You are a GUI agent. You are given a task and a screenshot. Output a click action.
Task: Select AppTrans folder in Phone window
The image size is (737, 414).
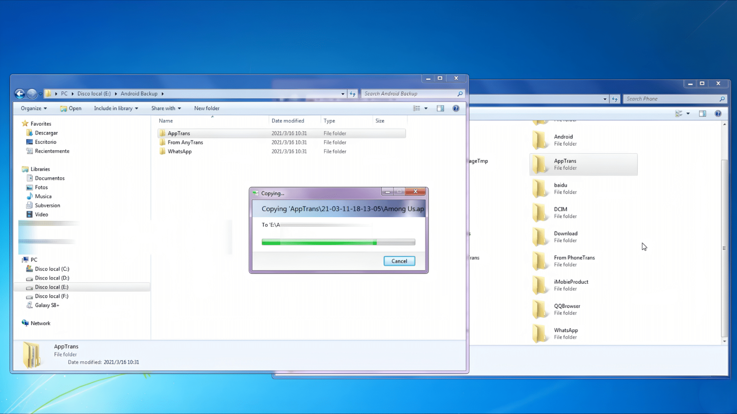(583, 164)
